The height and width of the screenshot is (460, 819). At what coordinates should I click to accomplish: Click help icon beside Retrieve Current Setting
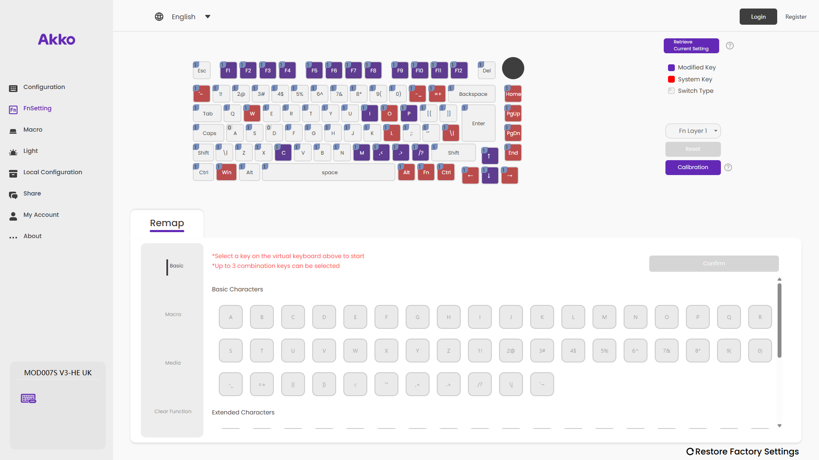[730, 46]
